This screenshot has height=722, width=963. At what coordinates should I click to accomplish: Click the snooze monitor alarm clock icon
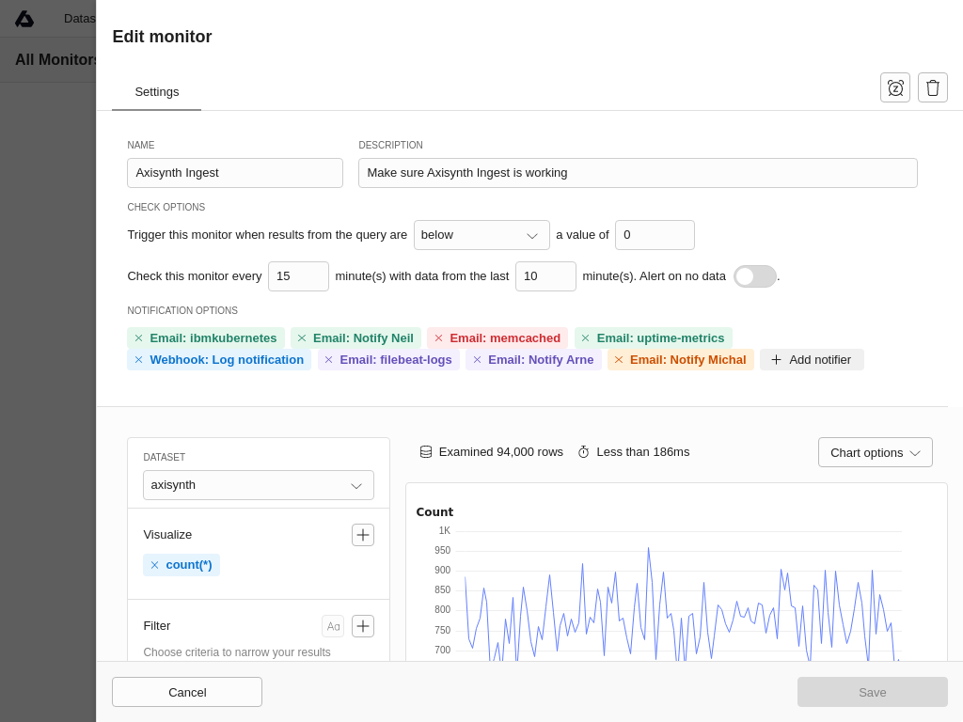coord(894,87)
